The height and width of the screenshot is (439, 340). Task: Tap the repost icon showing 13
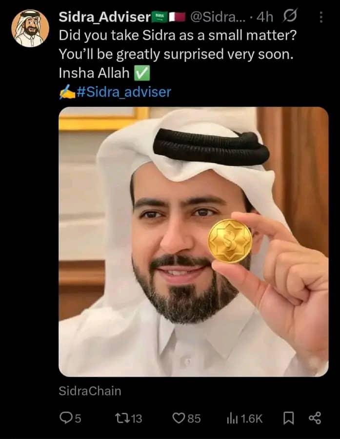tap(121, 419)
